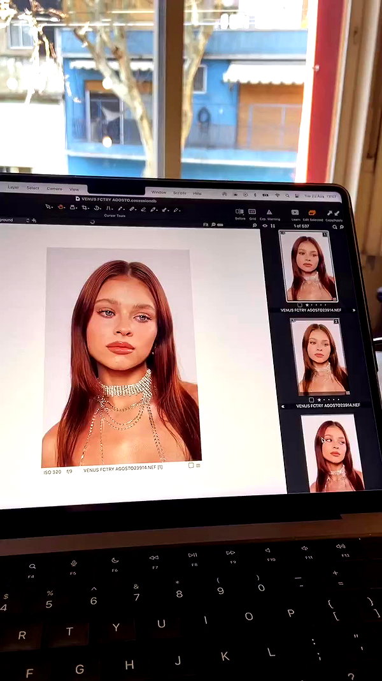Toggle the Grid overlay icon
382x681 pixels.
tap(252, 213)
